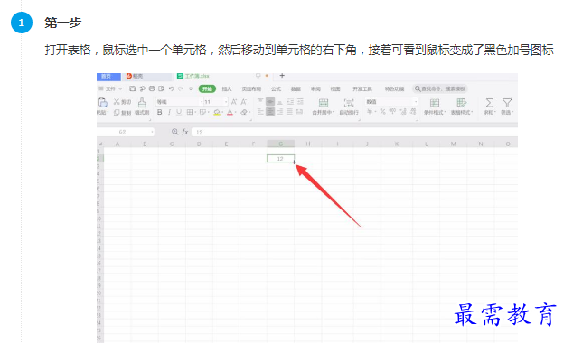Click the Increase decimal places icon
Screen dimensions: 564x343
(403, 112)
